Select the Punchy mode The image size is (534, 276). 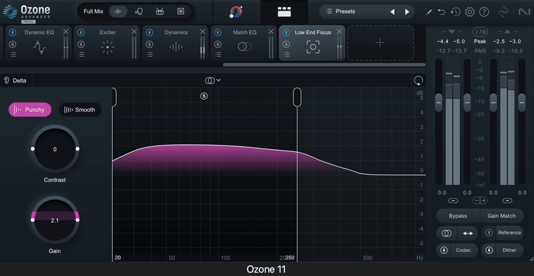coord(30,109)
